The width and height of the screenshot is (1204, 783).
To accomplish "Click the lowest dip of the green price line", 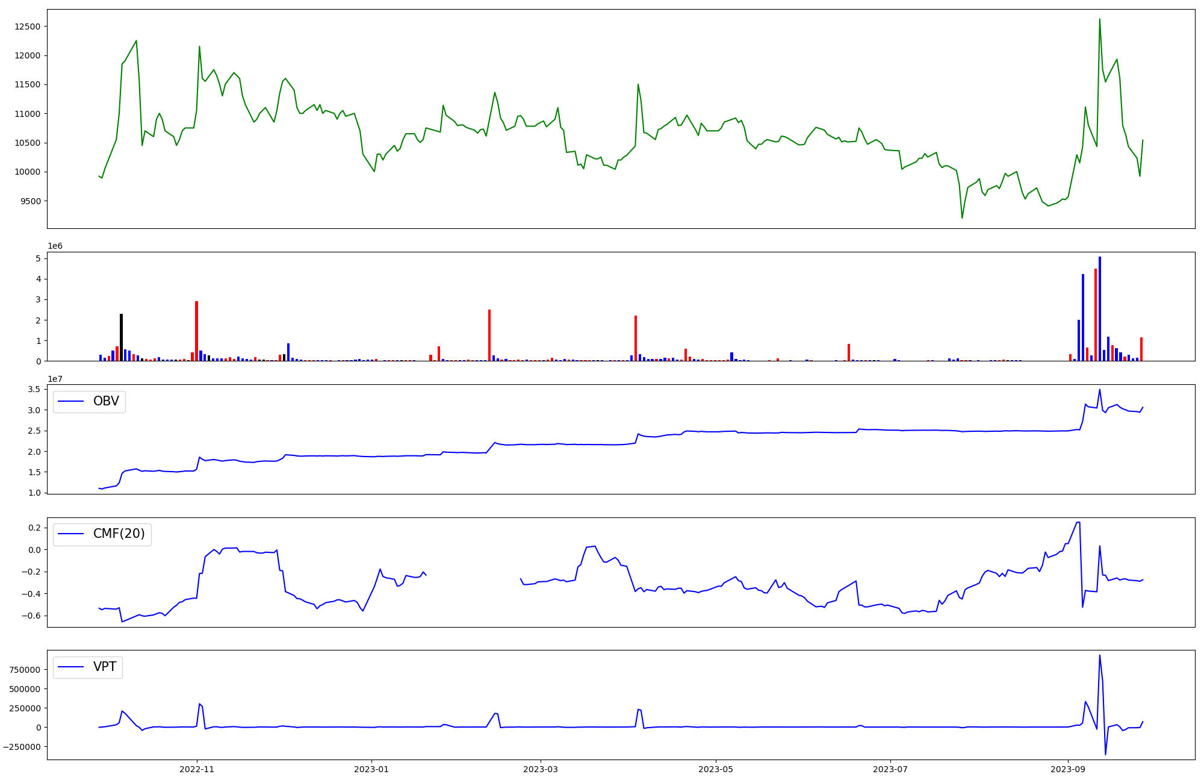I will [962, 217].
